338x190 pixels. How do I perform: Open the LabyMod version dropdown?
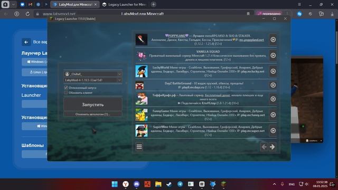[93, 80]
